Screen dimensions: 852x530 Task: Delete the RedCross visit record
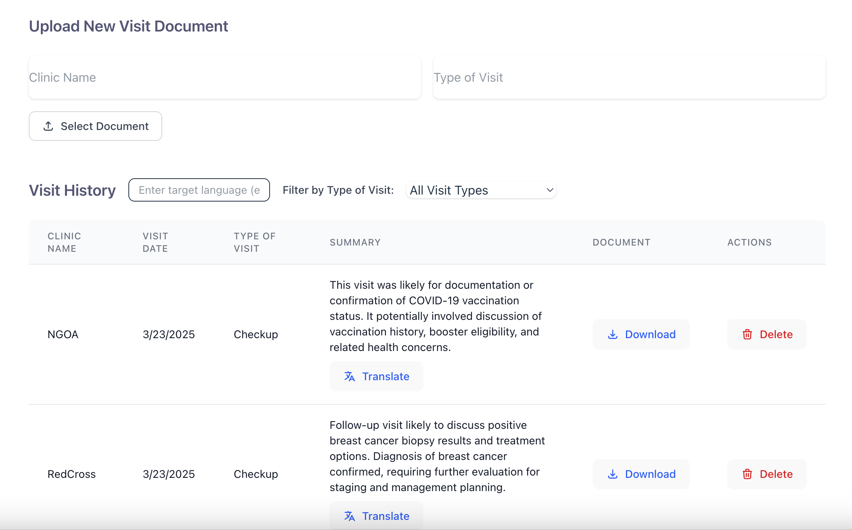767,474
